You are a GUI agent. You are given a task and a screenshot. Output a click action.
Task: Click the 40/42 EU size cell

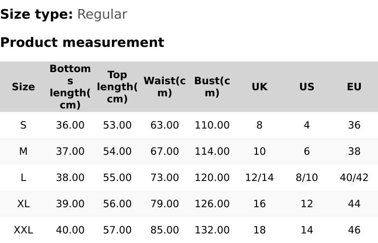tap(354, 177)
